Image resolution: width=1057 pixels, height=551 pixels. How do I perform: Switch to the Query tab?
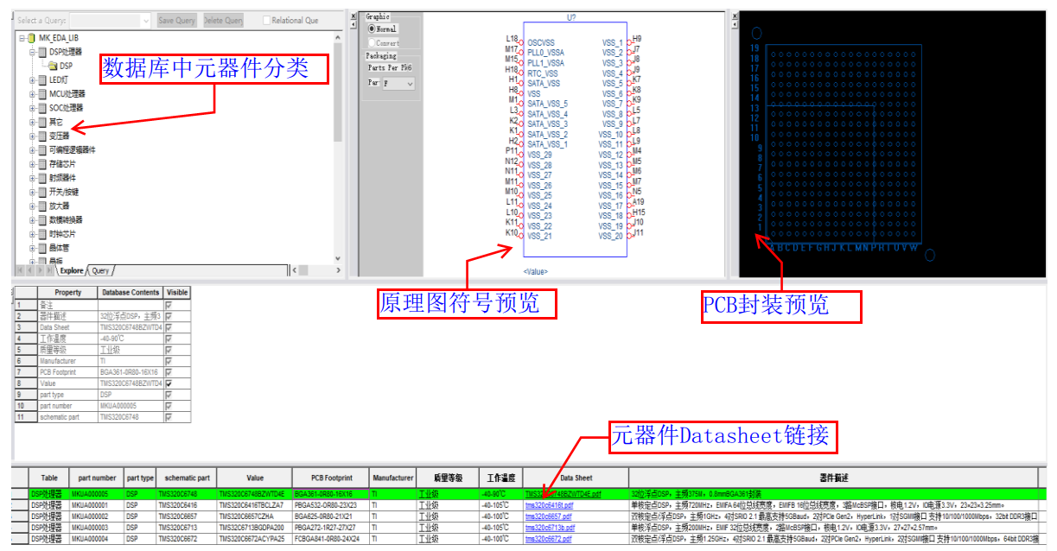pos(99,270)
